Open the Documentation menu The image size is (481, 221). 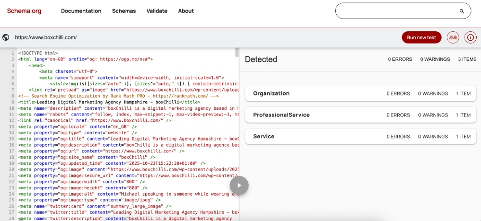(x=81, y=11)
